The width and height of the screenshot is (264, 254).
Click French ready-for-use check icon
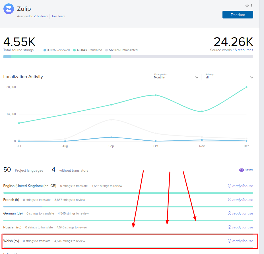coord(230,200)
